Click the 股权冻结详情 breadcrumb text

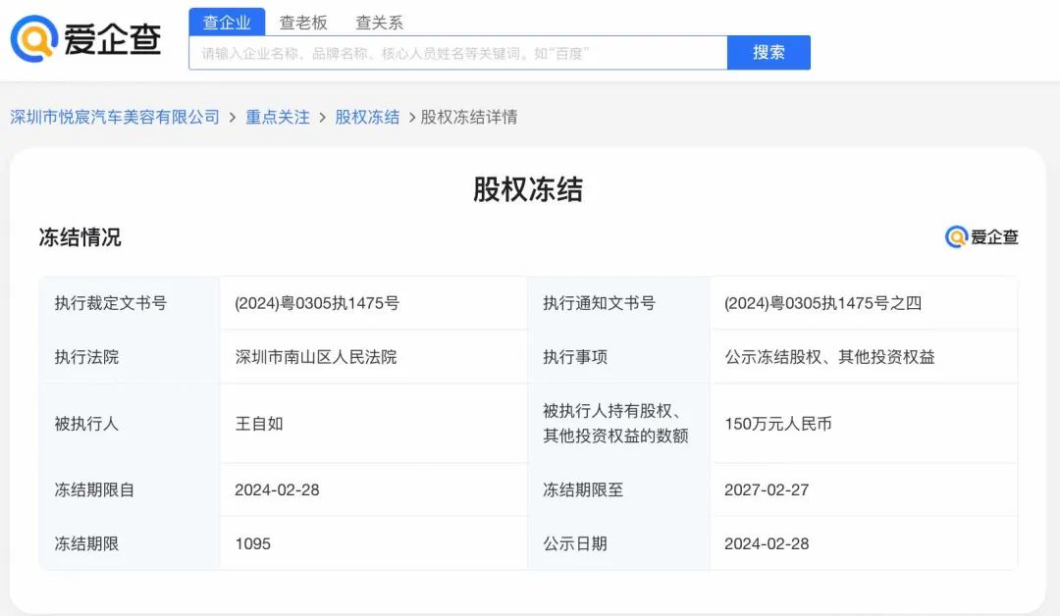(468, 117)
